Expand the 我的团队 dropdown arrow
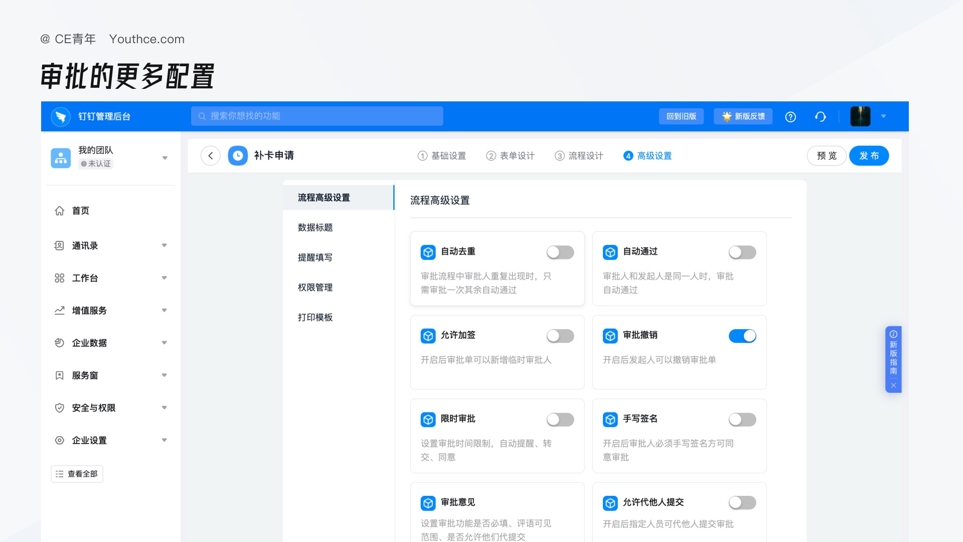Image resolution: width=963 pixels, height=542 pixels. click(x=165, y=158)
